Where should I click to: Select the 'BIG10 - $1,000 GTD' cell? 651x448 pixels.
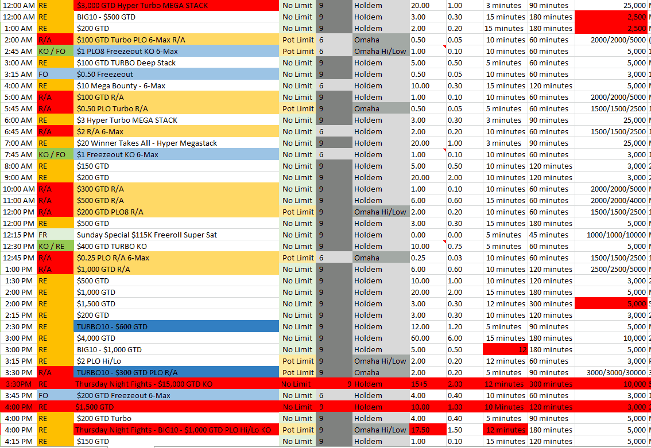(x=176, y=350)
